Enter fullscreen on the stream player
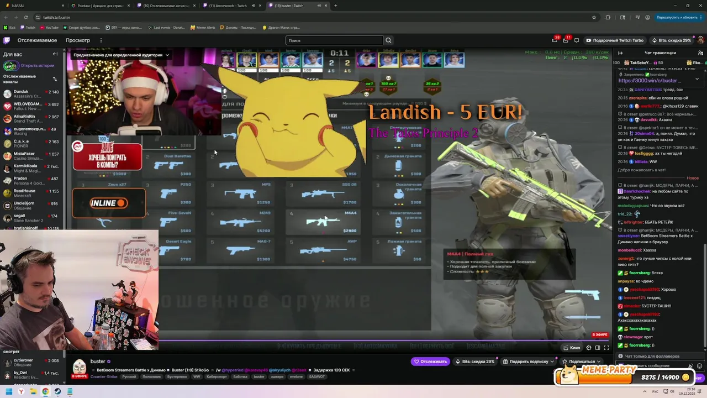The height and width of the screenshot is (398, 707). click(606, 348)
